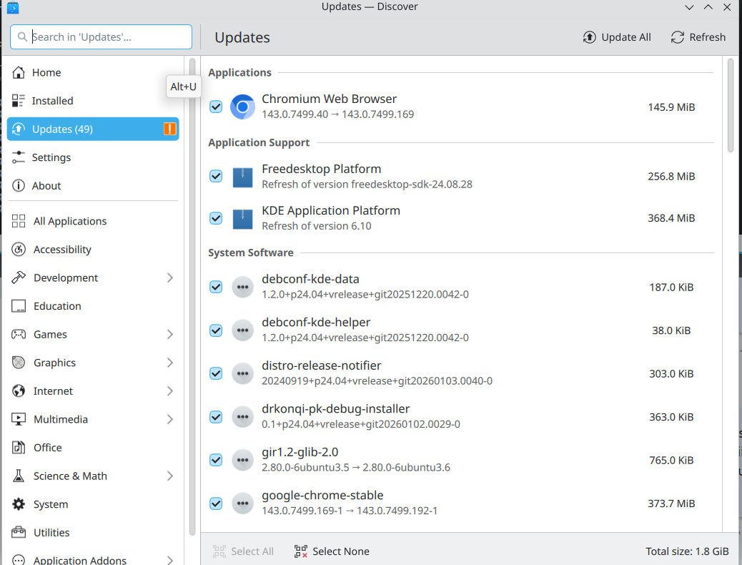Expand the Graphics category chevron
The image size is (742, 565).
pyautogui.click(x=170, y=363)
